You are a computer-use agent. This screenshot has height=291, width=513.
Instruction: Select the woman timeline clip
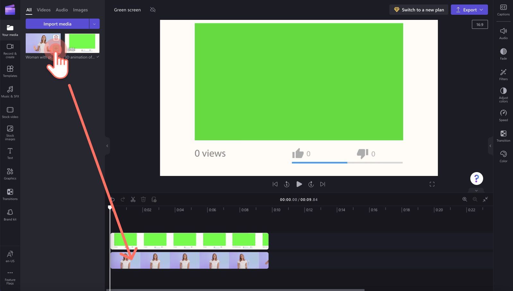click(189, 260)
